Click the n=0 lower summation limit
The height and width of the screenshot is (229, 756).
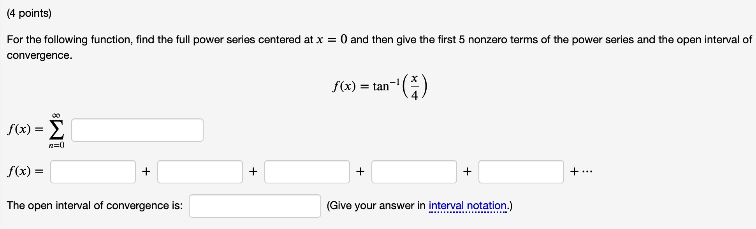pos(57,145)
